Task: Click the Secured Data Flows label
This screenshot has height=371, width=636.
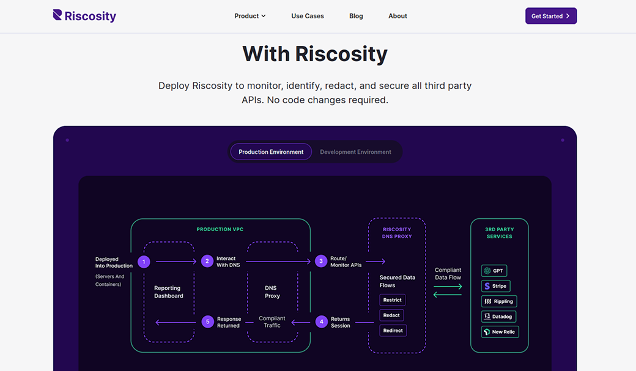Action: coord(397,281)
